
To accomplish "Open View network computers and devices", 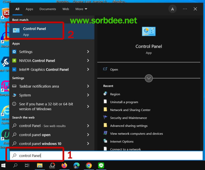I will click(x=136, y=134).
